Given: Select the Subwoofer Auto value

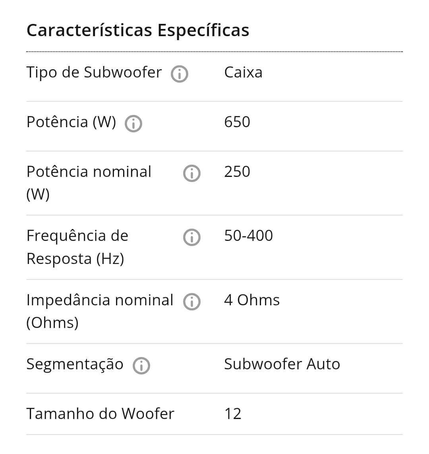Looking at the screenshot, I should point(282,364).
